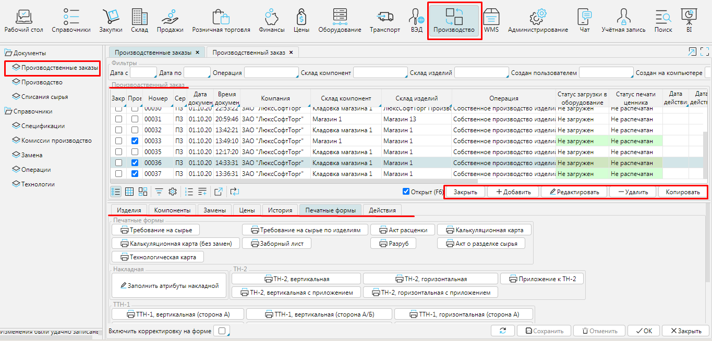Open the BI analytics module

689,21
